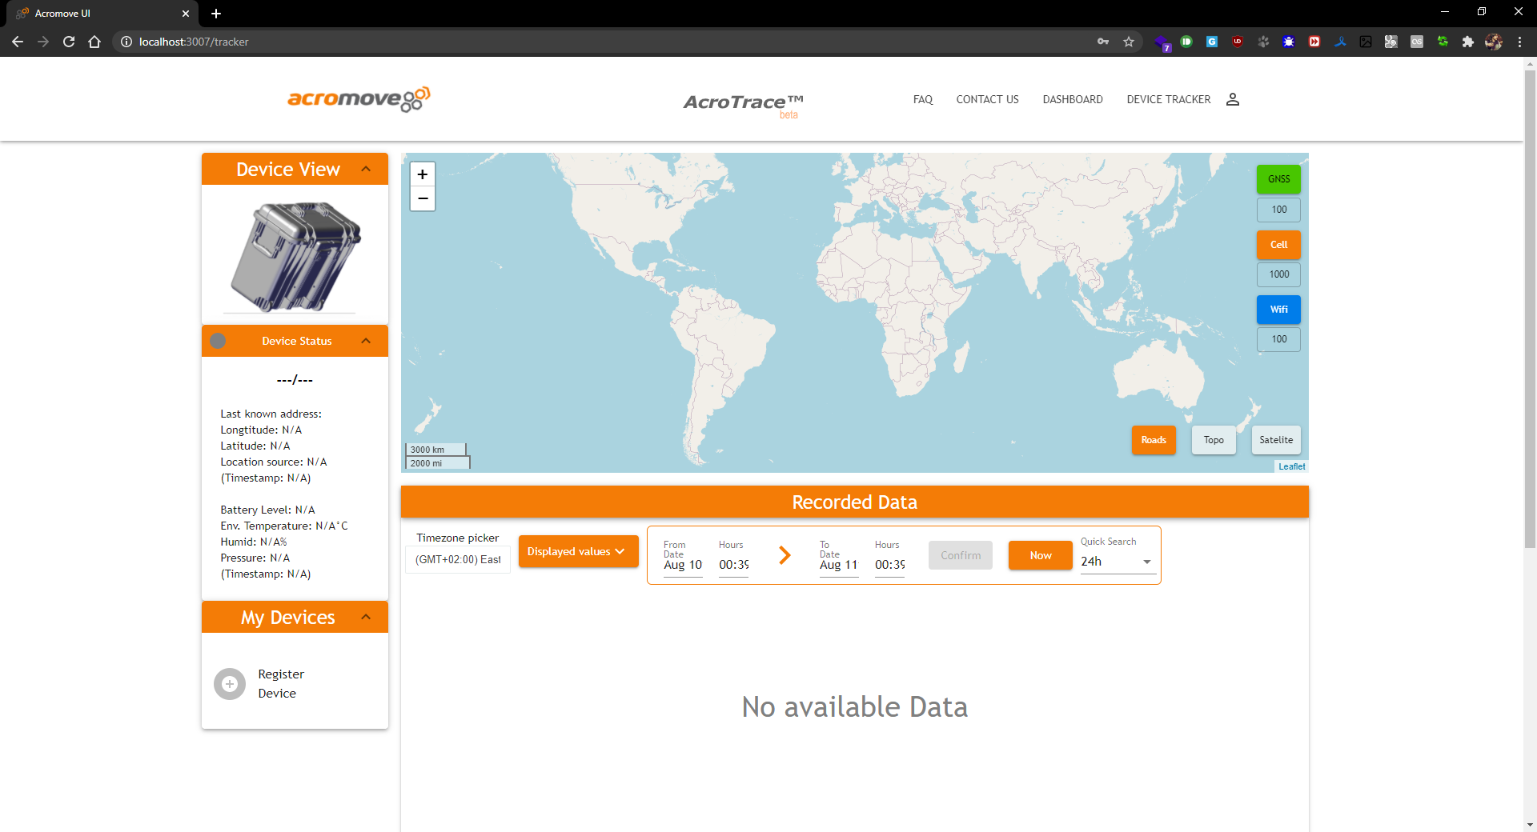Click the Now button
The width and height of the screenshot is (1537, 832).
click(1040, 555)
